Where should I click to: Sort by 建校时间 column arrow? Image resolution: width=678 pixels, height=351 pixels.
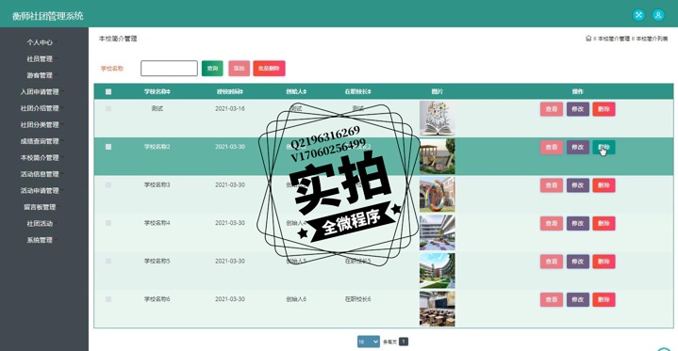tap(241, 91)
